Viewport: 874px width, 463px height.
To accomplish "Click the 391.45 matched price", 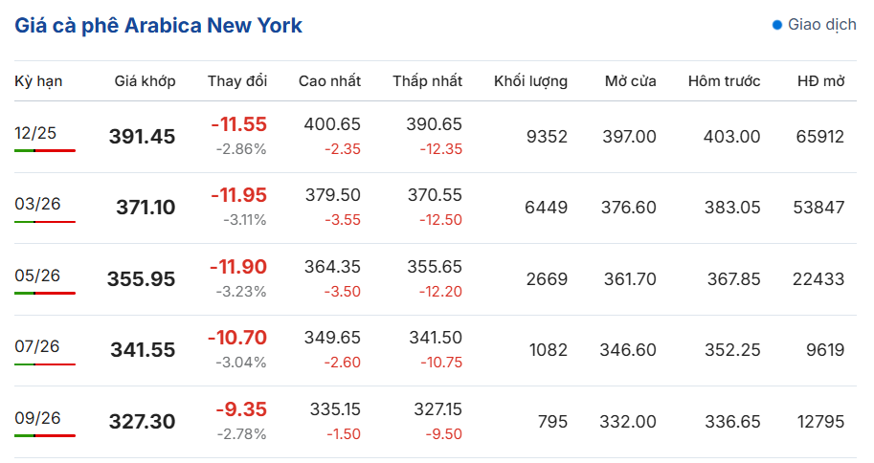I will [x=143, y=137].
